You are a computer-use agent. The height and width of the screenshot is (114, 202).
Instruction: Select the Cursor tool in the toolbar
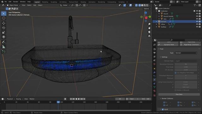pyautogui.click(x=3, y=18)
